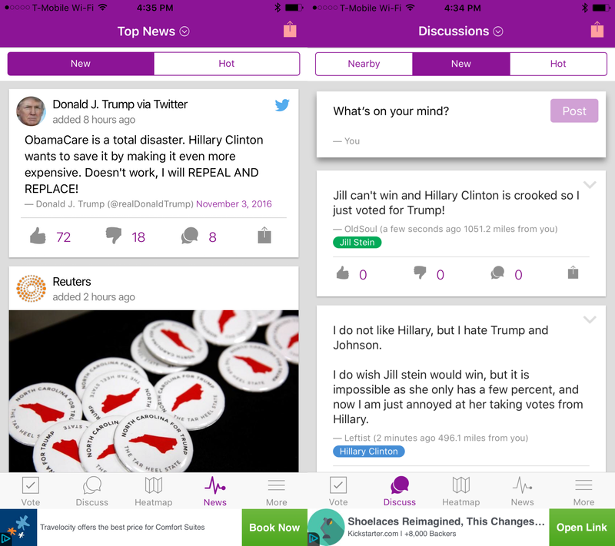Expand options chevron on OldSoul post
This screenshot has width=615, height=546.
tap(590, 184)
